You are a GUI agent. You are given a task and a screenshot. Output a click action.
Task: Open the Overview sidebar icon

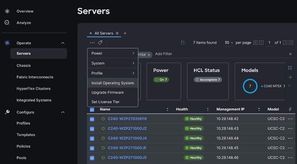7,11
